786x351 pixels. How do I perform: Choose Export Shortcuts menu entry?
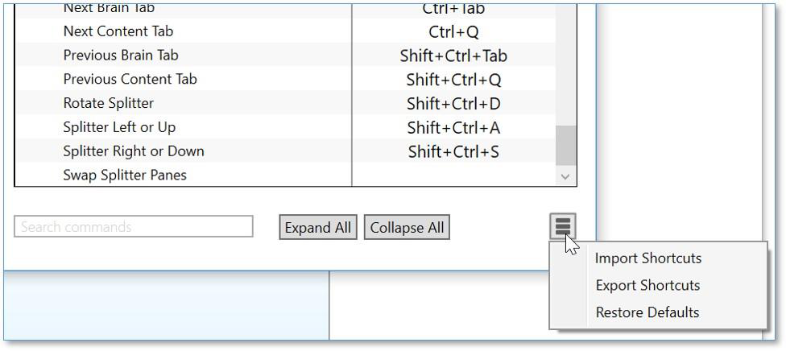[x=647, y=286]
